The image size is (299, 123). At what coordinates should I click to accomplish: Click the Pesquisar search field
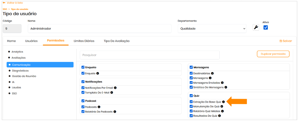click(x=149, y=55)
